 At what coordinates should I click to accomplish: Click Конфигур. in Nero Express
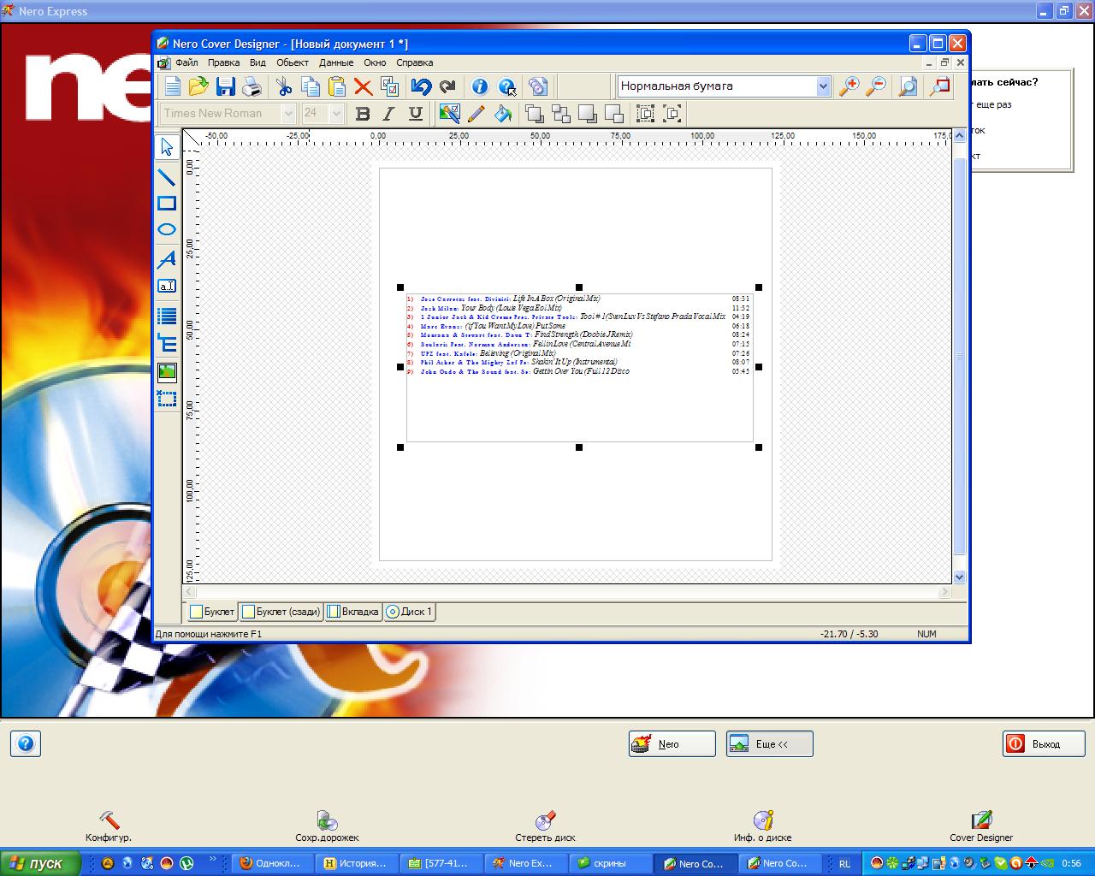109,826
